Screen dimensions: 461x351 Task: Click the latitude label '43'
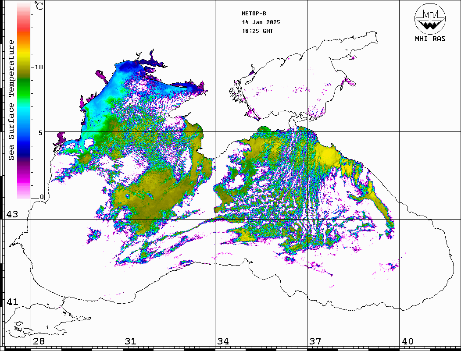12,214
